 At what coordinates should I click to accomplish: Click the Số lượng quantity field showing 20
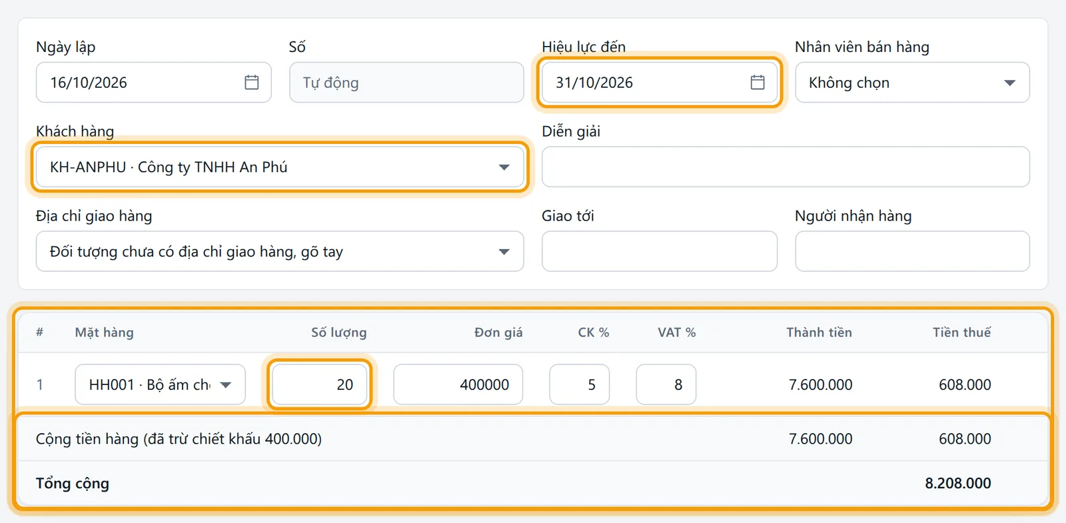point(320,384)
